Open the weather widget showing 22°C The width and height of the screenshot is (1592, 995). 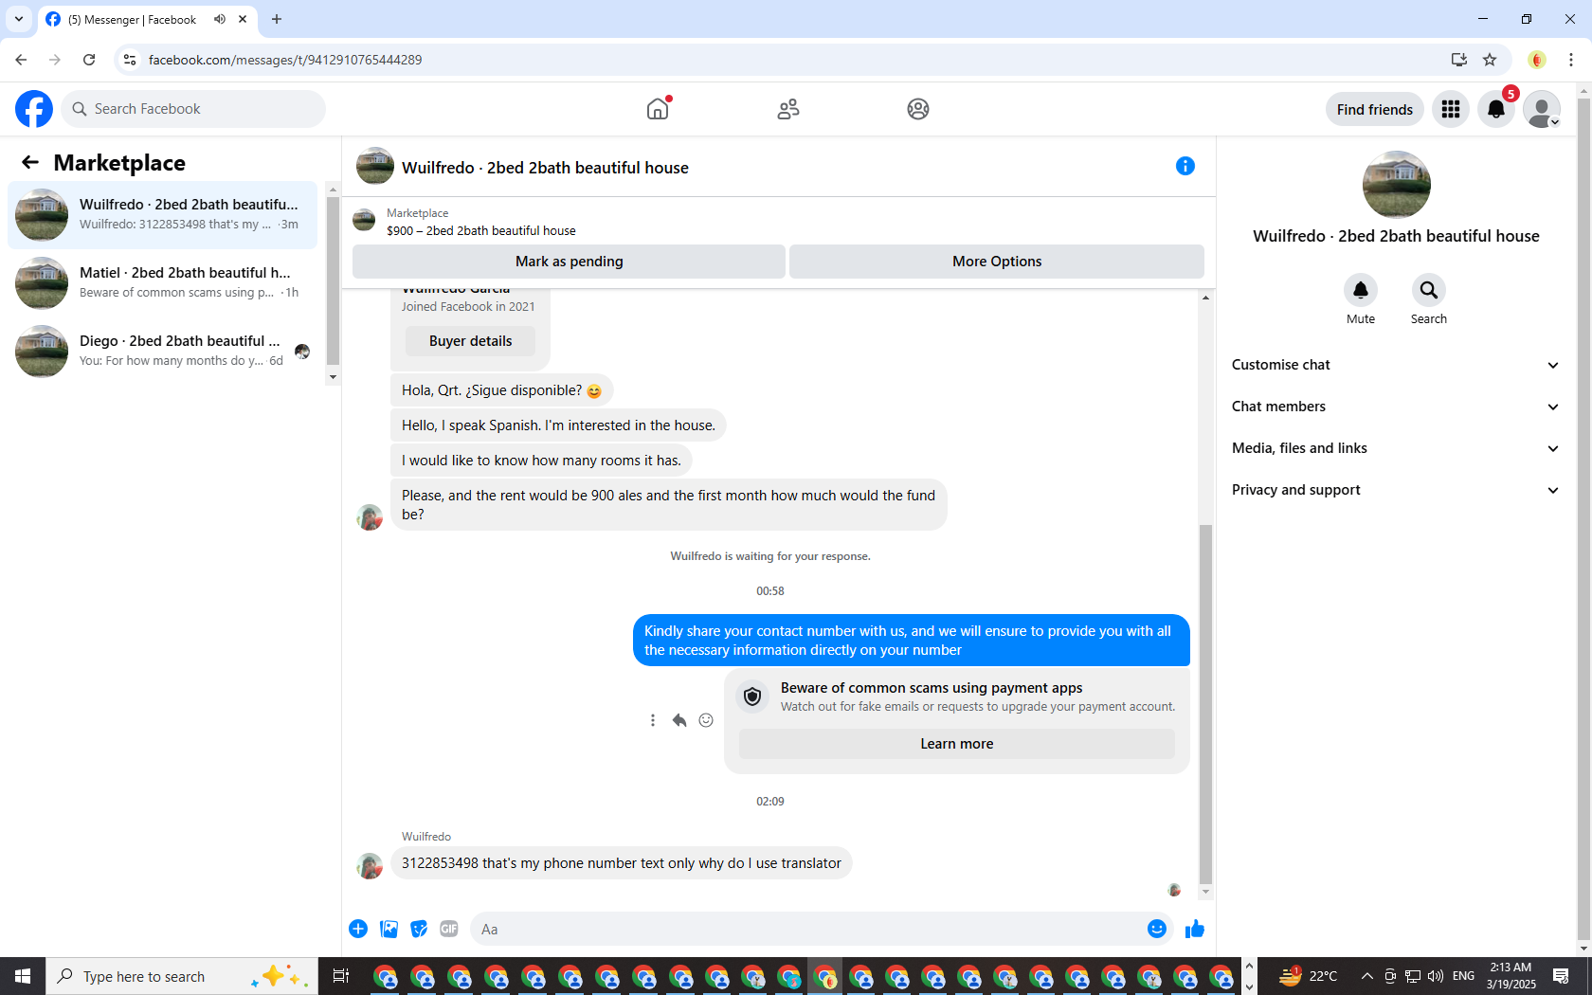point(1308,976)
